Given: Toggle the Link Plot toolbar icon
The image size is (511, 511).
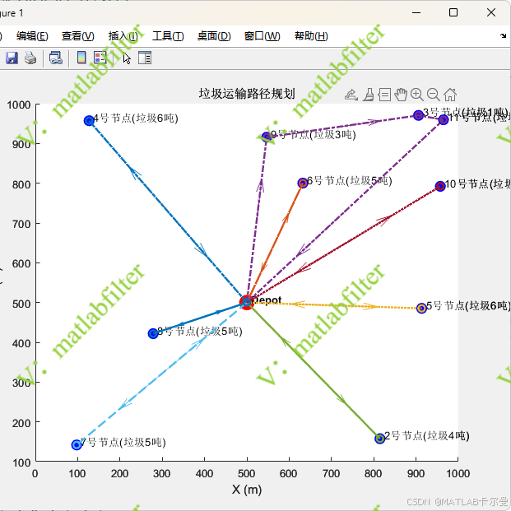Looking at the screenshot, I should coord(56,58).
